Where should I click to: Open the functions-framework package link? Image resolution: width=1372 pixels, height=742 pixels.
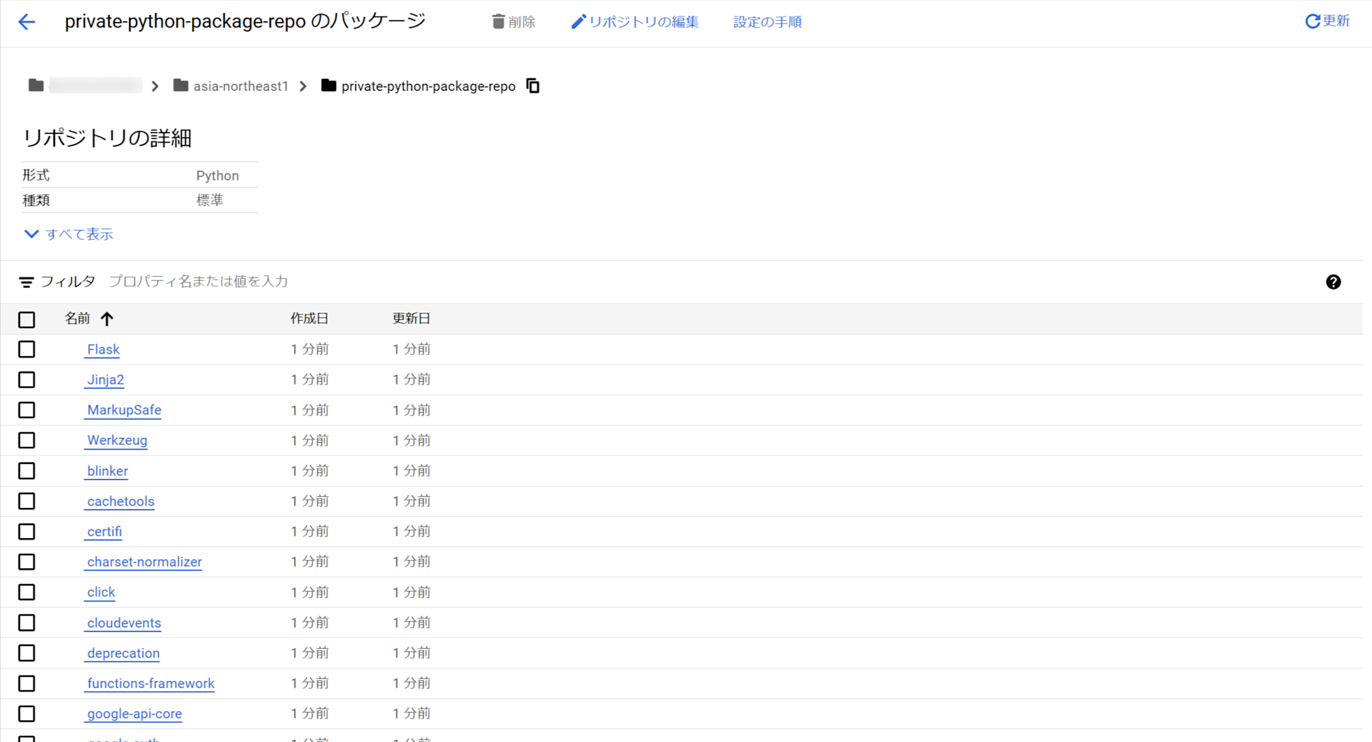click(151, 683)
